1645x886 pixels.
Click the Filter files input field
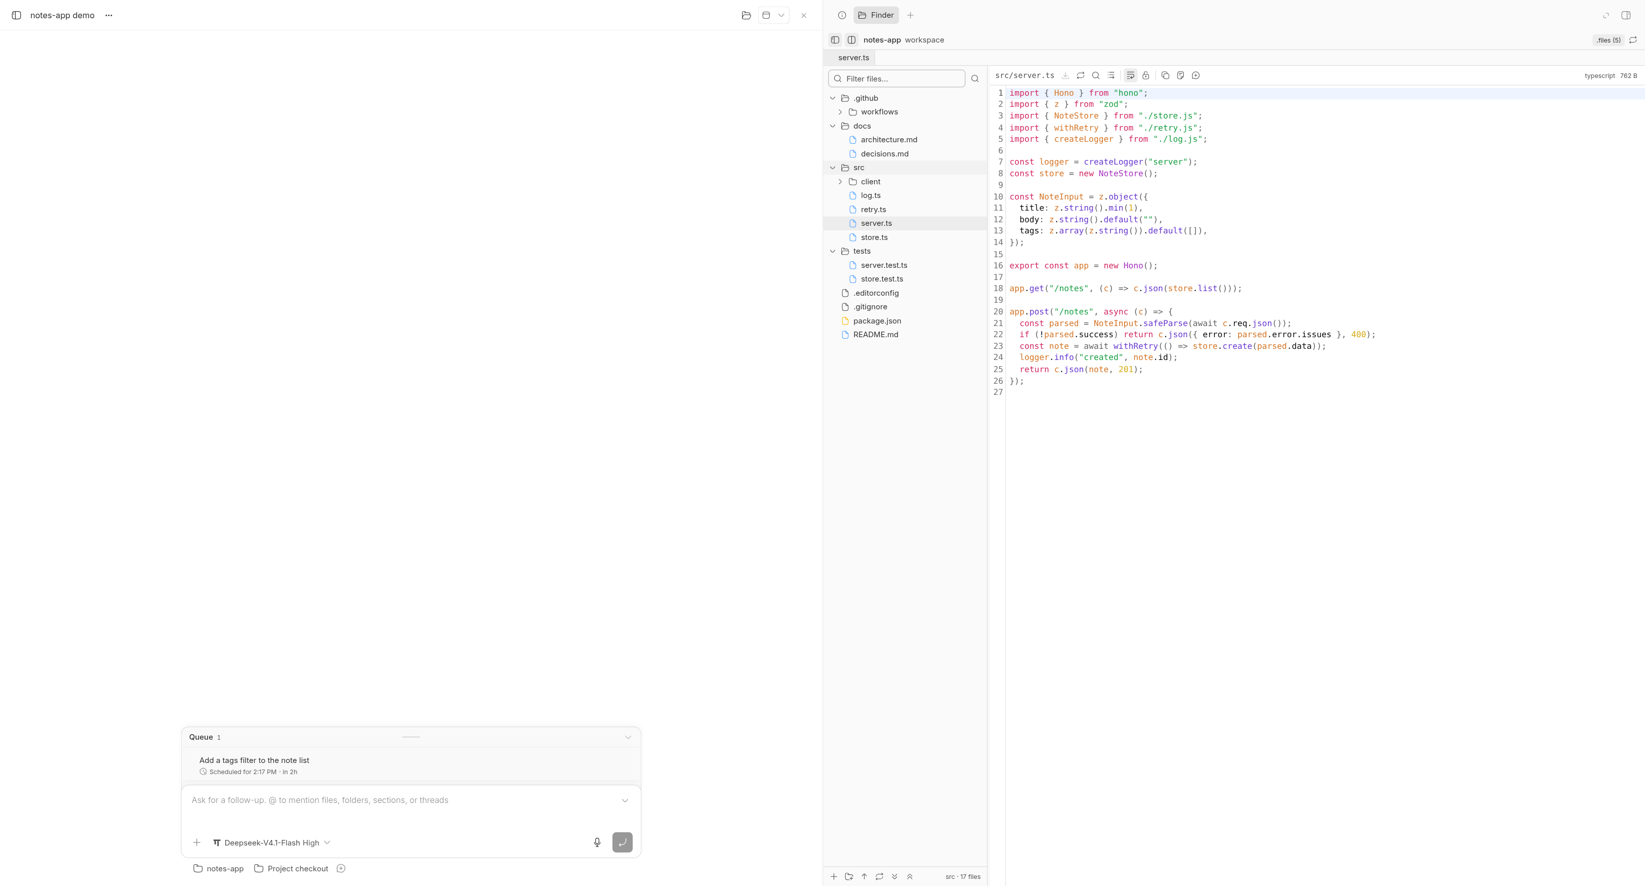click(x=896, y=78)
